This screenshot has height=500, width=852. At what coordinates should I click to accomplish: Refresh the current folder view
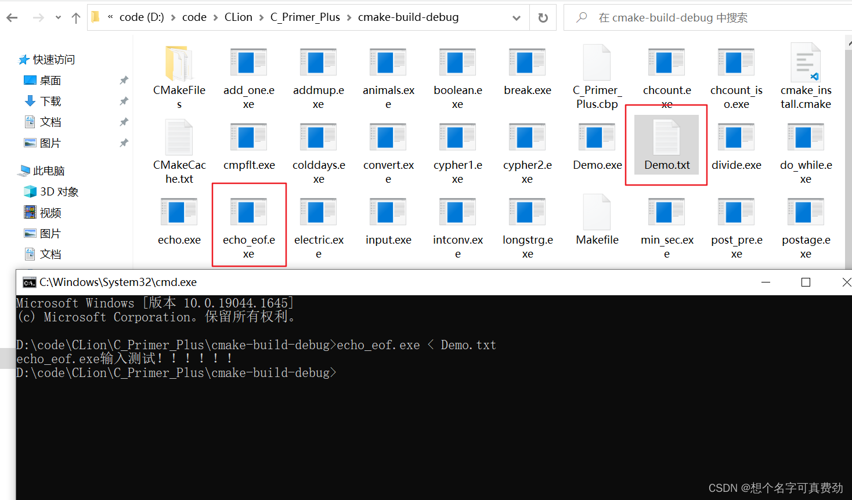coord(543,18)
